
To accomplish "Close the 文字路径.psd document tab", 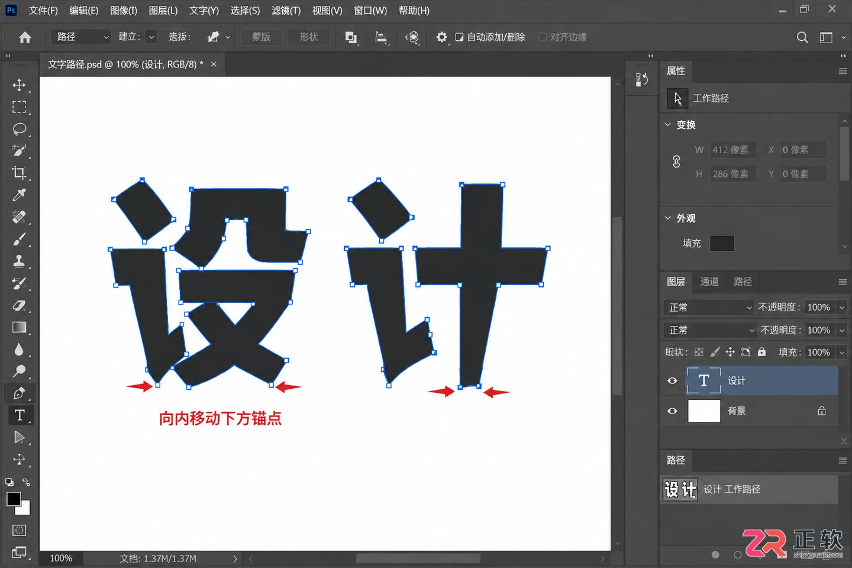I will tap(214, 64).
